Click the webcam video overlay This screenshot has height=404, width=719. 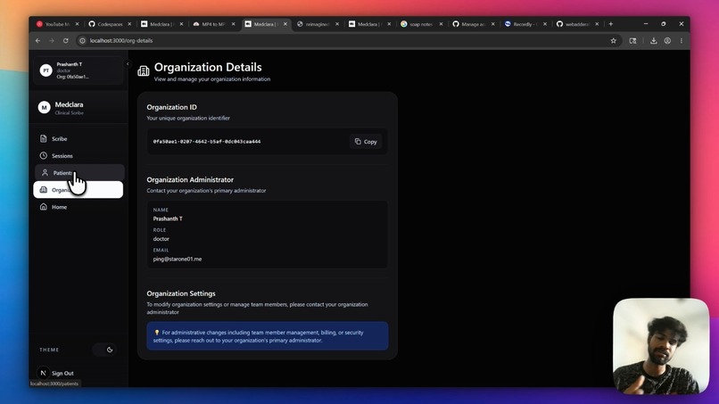tap(661, 346)
